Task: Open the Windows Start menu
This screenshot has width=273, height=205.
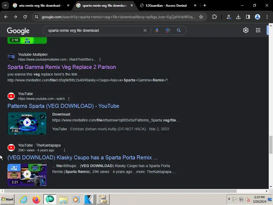Action: coord(7,199)
